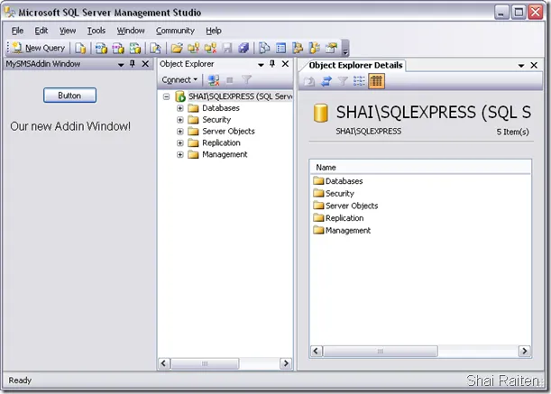The width and height of the screenshot is (551, 394).
Task: Open Object Explorer window position dropdown
Action: [x=261, y=64]
